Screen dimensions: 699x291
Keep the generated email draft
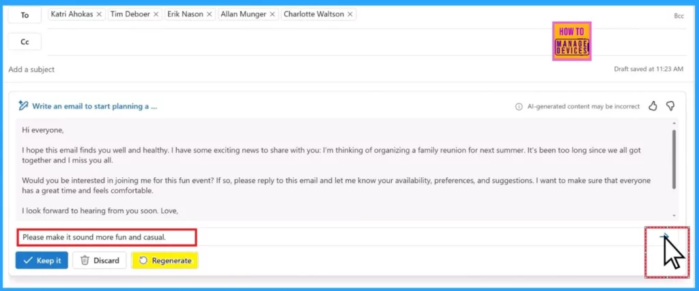[42, 260]
